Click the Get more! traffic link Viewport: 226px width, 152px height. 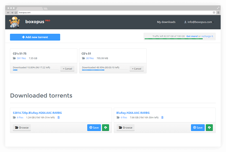(192, 36)
